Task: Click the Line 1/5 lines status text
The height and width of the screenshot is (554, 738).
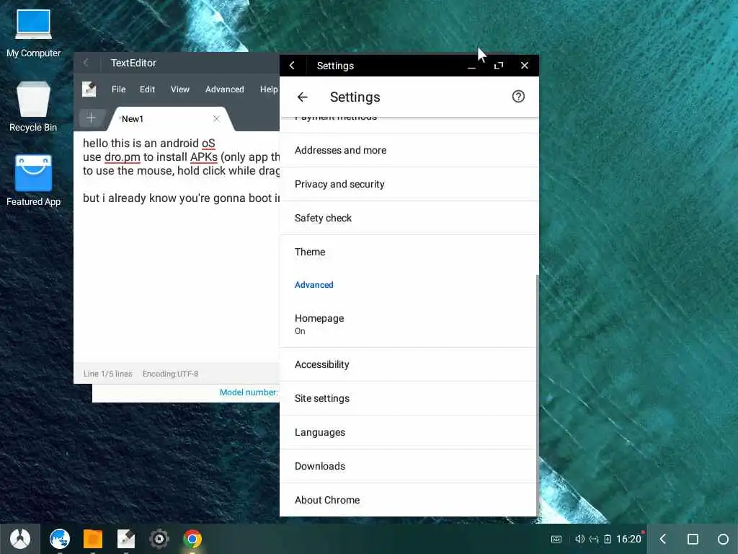Action: pos(108,374)
